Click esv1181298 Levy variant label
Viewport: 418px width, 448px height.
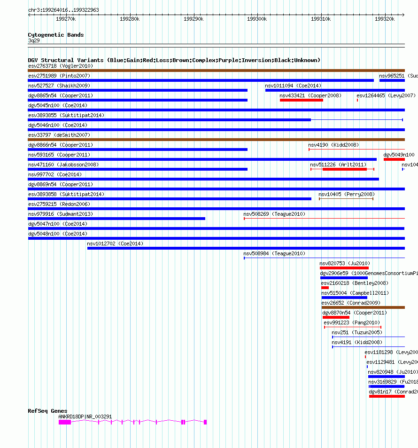pyautogui.click(x=391, y=352)
